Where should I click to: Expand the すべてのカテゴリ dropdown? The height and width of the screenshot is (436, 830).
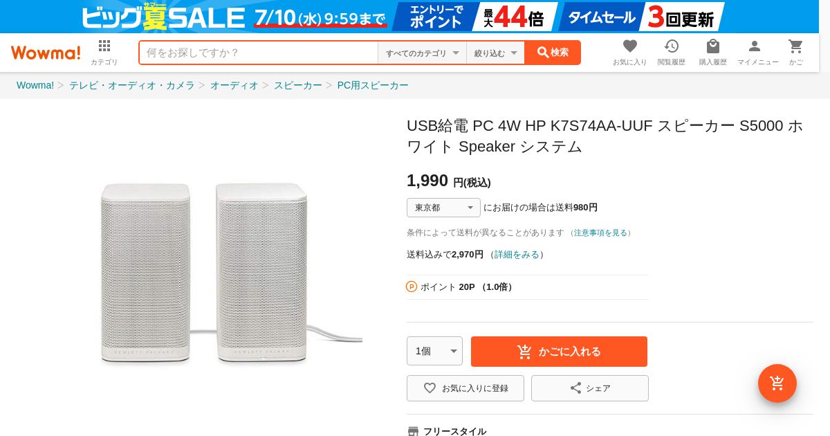coord(422,53)
